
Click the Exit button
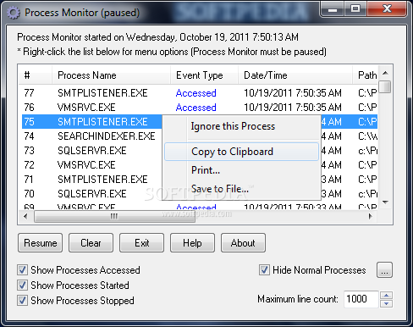pyautogui.click(x=141, y=243)
